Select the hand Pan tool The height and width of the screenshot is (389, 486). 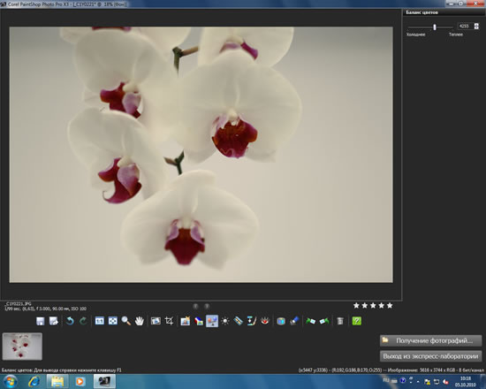(x=139, y=321)
